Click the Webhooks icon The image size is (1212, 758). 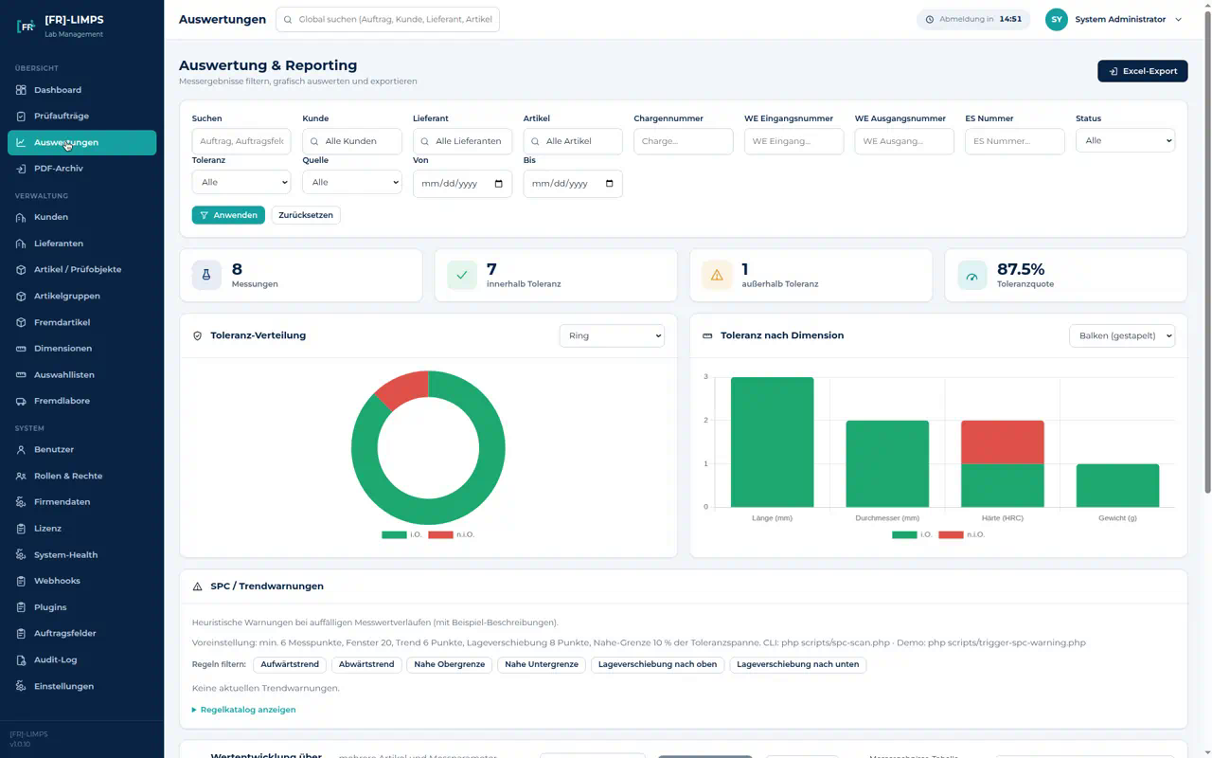click(21, 581)
